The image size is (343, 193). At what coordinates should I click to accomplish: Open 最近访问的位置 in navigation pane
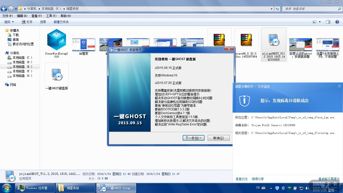click(23, 44)
